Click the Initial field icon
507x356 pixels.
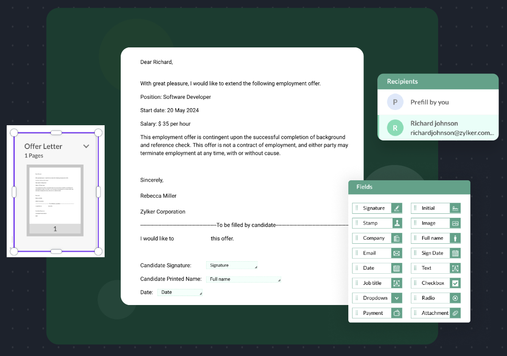click(x=455, y=208)
